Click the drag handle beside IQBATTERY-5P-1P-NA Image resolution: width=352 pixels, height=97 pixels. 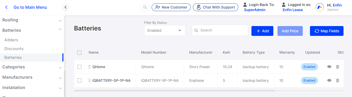point(89,80)
